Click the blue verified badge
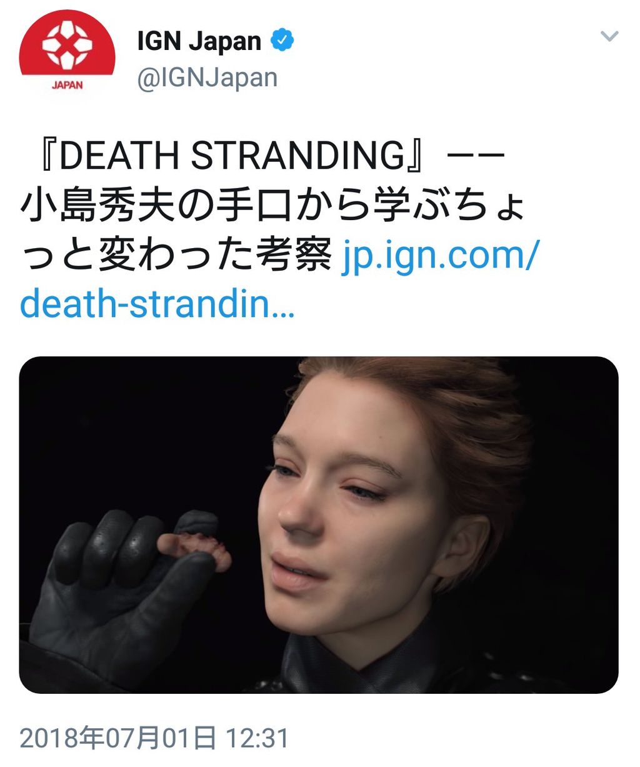This screenshot has width=640, height=767. (281, 41)
